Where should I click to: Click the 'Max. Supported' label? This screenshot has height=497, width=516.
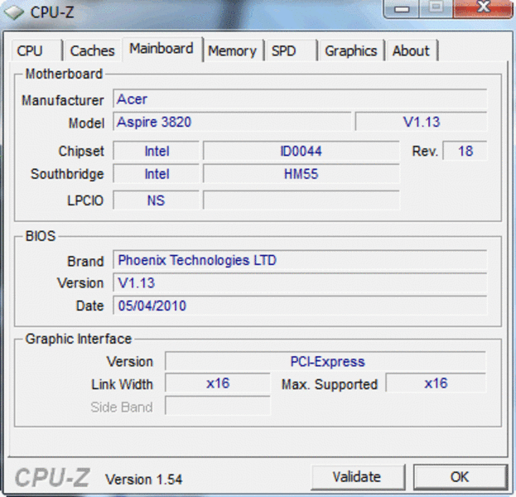330,384
